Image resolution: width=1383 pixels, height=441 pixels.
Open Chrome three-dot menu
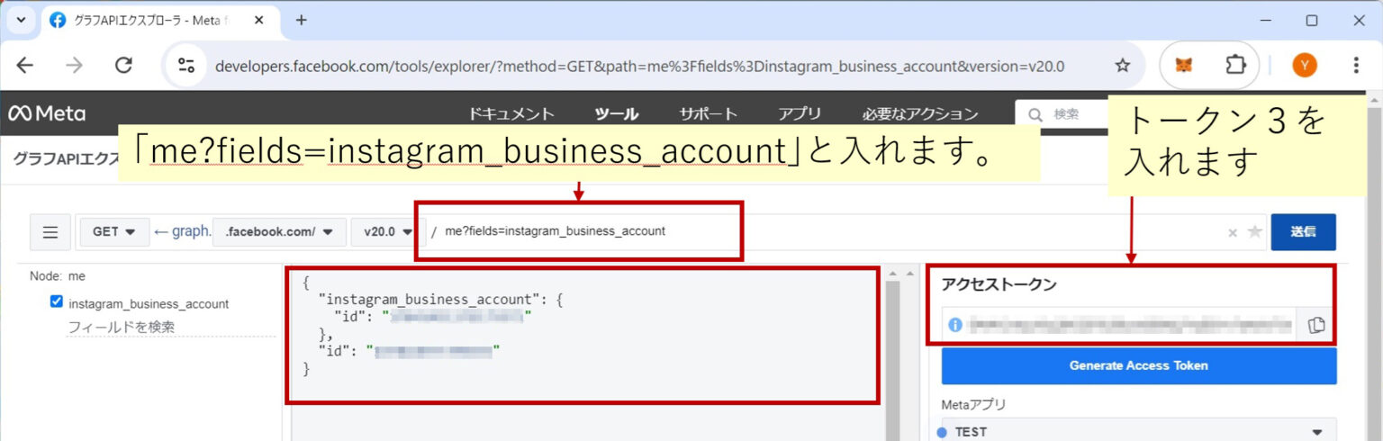(x=1356, y=66)
